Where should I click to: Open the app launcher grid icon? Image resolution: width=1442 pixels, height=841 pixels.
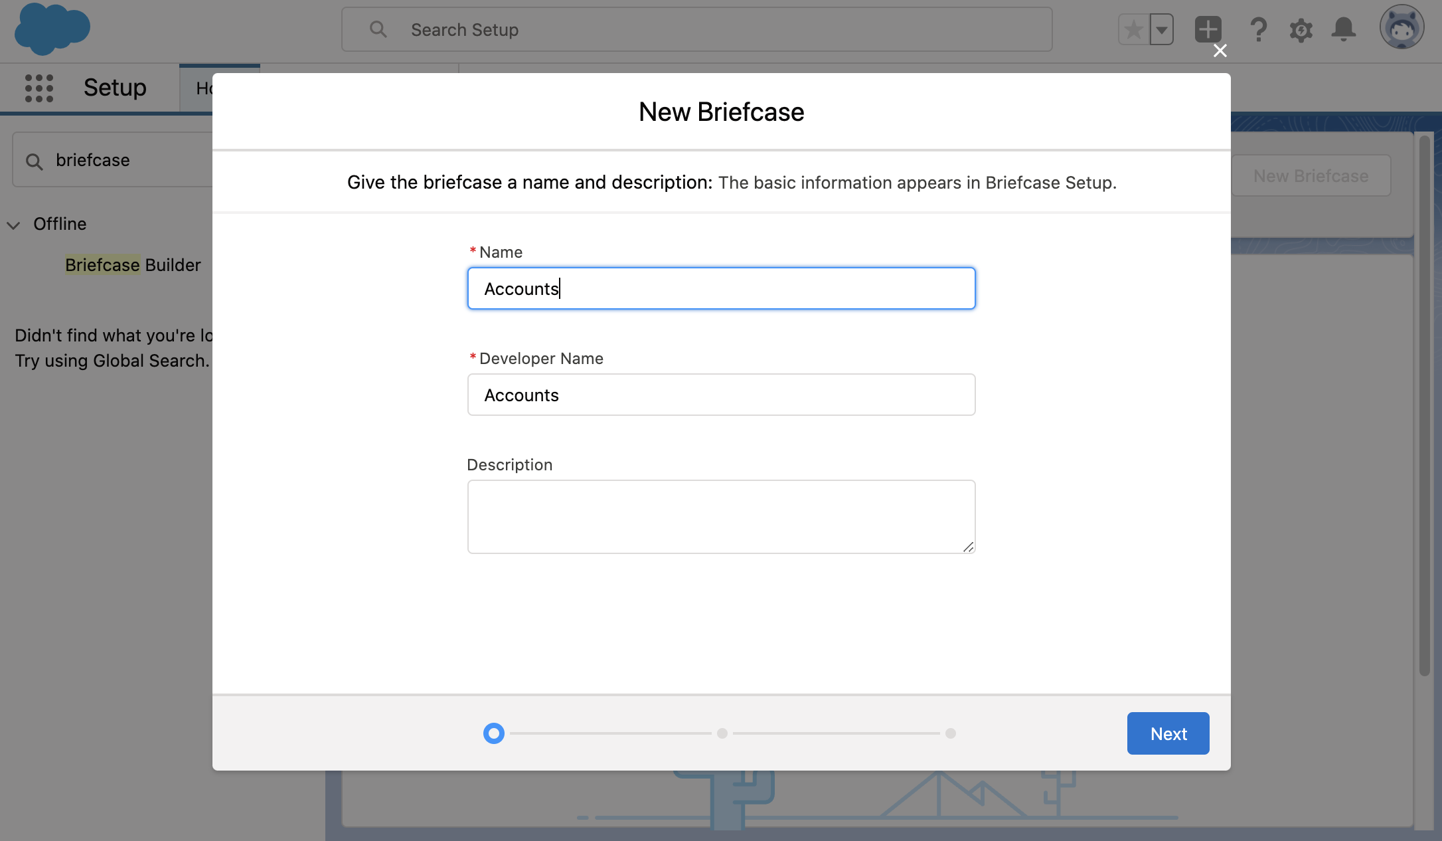(39, 87)
